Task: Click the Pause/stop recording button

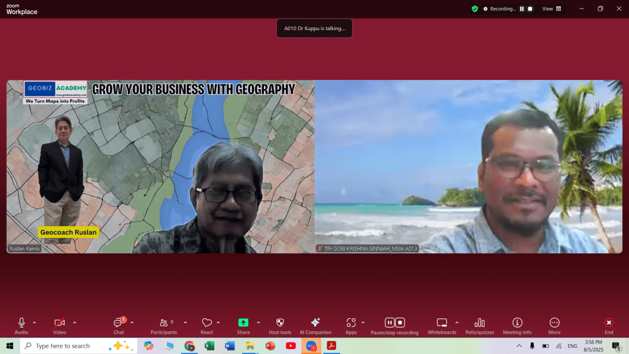Action: tap(394, 325)
